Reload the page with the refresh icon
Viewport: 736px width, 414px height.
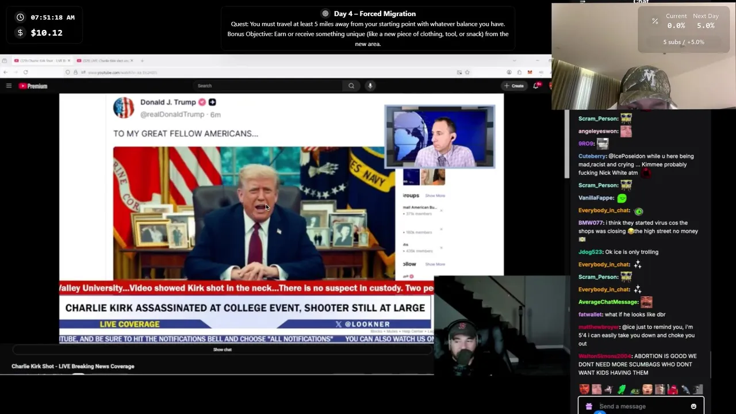coord(25,72)
